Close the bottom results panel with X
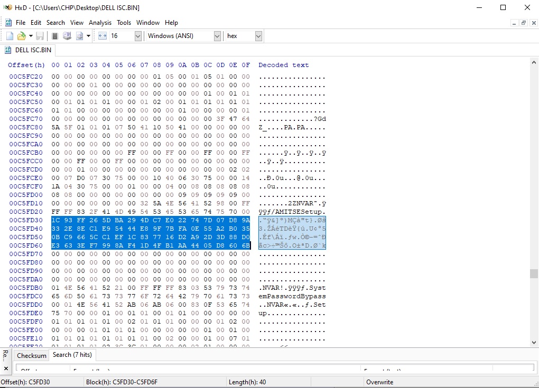Screen dimensions: 539x388 pos(6,368)
